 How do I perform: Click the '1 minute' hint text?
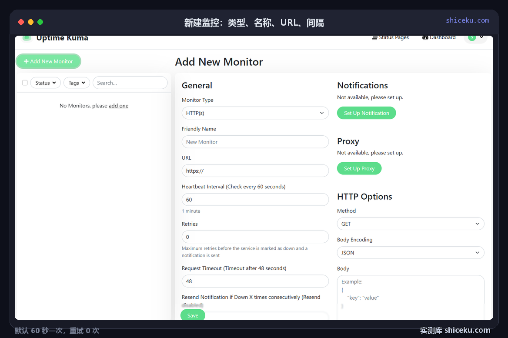click(x=191, y=211)
